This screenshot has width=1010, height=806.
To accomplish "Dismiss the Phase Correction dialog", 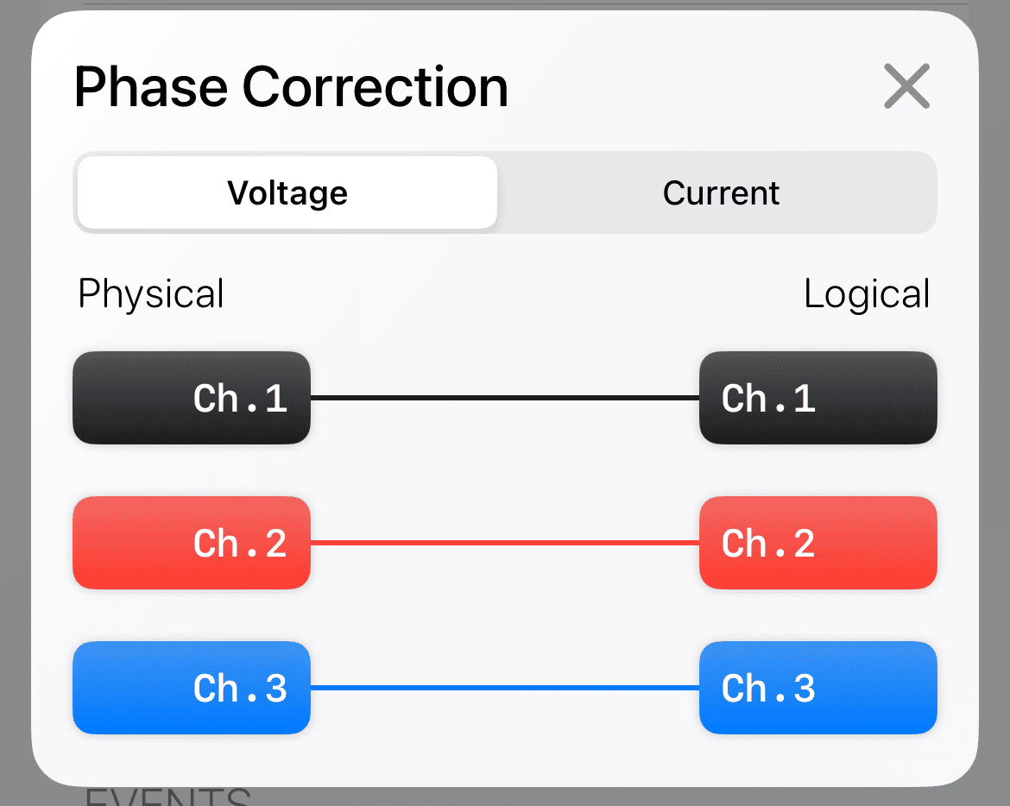I will pos(906,87).
